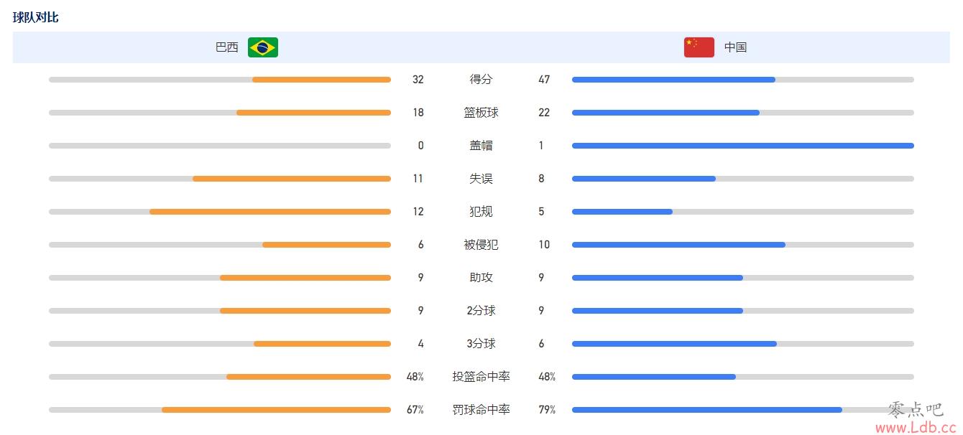The height and width of the screenshot is (435, 963).
Task: Click the 助攻 stat label
Action: point(481,278)
